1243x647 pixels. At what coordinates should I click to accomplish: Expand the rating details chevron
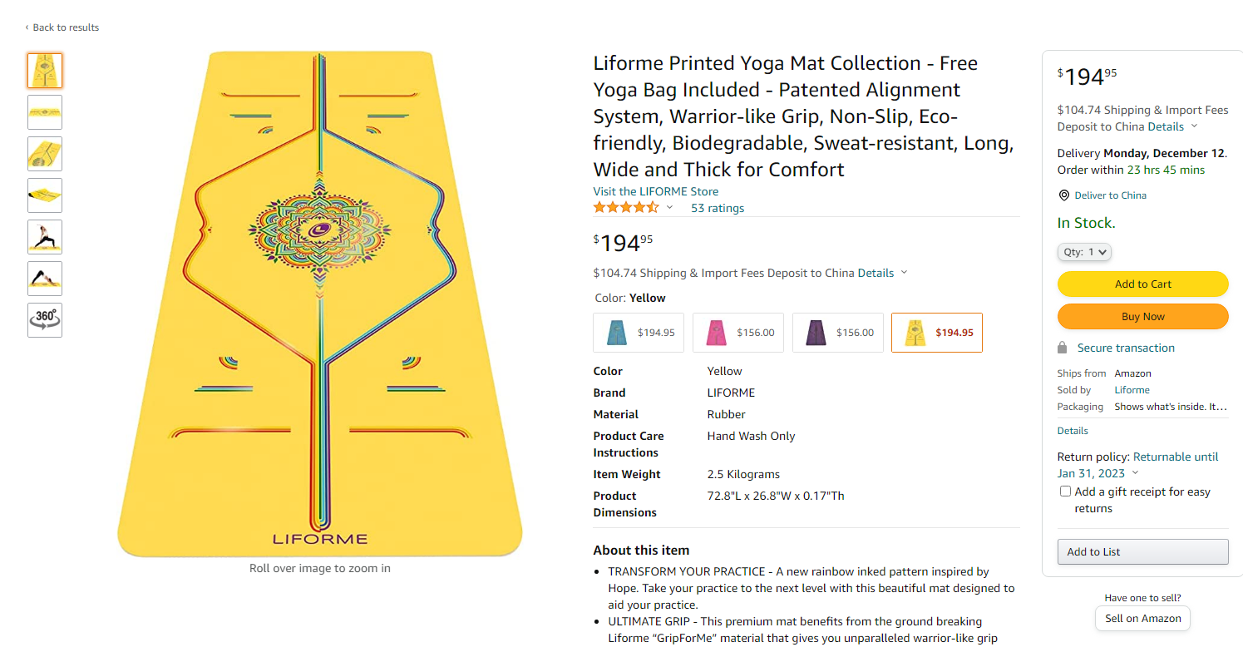(x=669, y=208)
